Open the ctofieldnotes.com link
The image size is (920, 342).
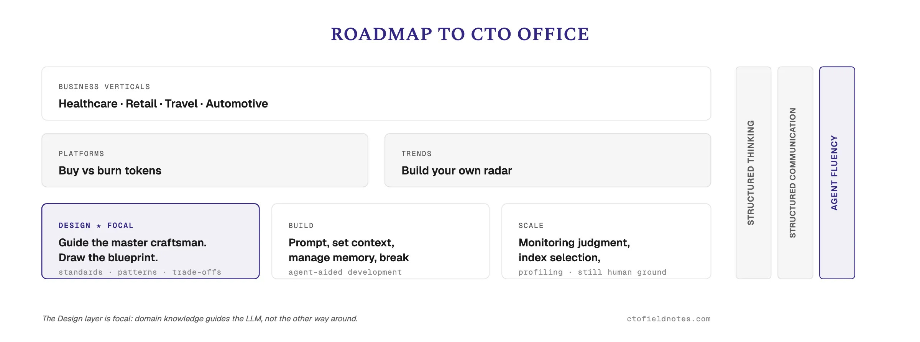coord(669,319)
